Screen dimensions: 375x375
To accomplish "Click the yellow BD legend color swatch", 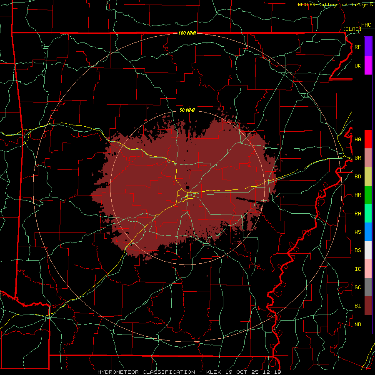I will tap(368, 177).
